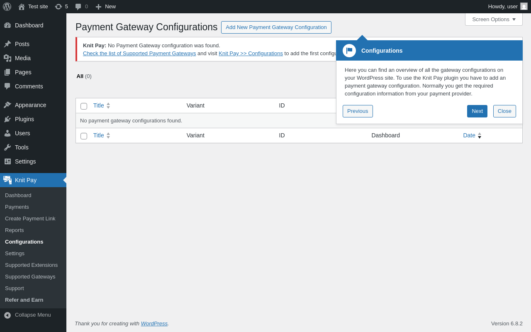531x332 pixels.
Task: Click the Test site home icon
Action: (x=22, y=7)
